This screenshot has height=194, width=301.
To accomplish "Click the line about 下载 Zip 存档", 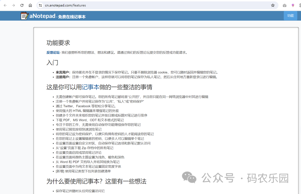I will [x=84, y=148].
